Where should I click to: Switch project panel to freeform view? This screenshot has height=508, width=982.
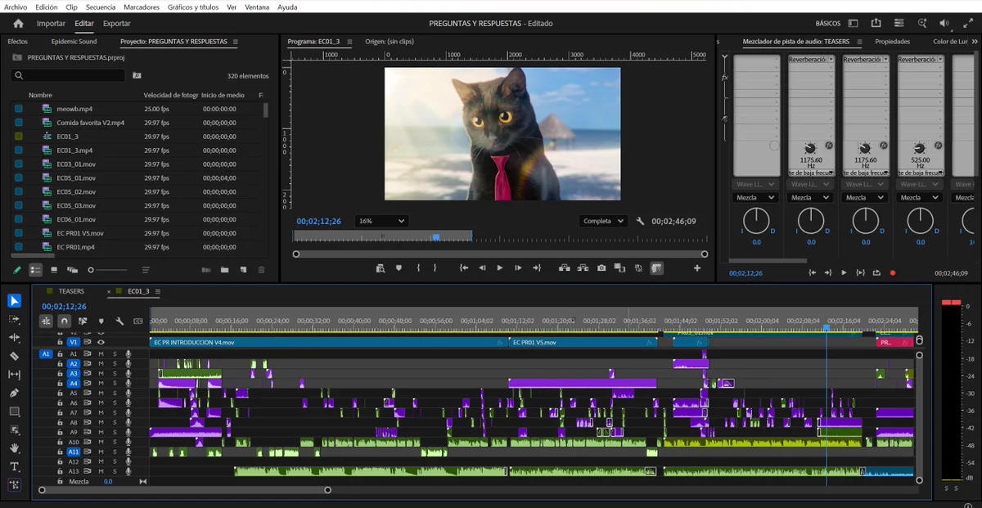(72, 270)
